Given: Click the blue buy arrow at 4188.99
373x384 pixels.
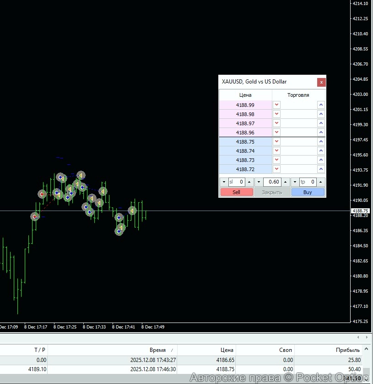Looking at the screenshot, I should pos(321,105).
